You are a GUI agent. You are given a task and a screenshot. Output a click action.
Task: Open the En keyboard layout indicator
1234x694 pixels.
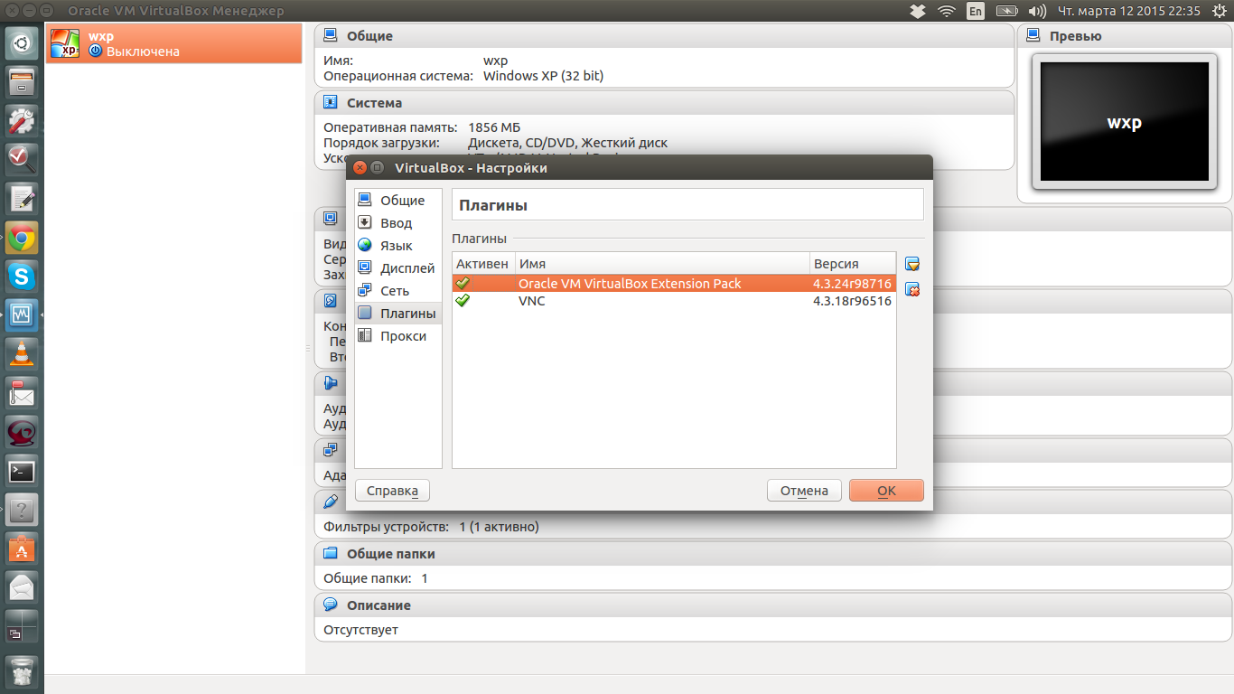tap(976, 11)
